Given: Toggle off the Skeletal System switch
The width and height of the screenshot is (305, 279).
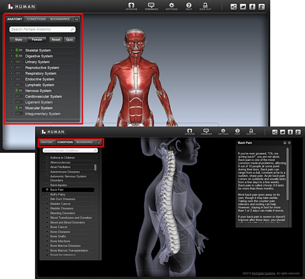Looking at the screenshot, I should click(x=18, y=50).
